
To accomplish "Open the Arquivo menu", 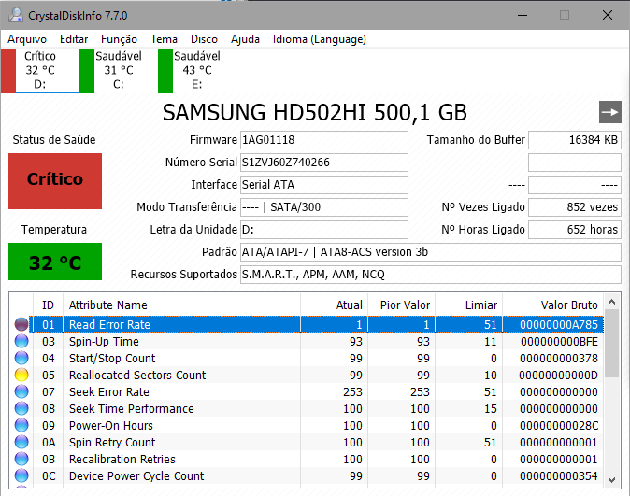I will pos(27,39).
